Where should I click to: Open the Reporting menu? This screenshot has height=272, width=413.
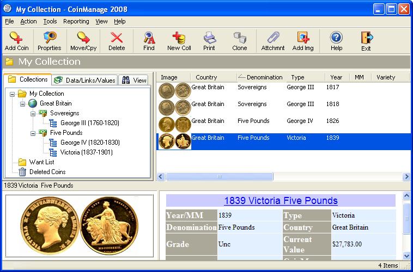tap(76, 21)
